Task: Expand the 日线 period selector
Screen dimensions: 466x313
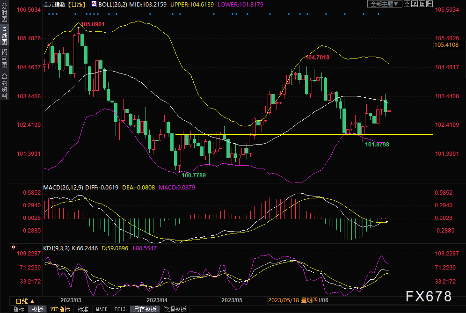Action: [22, 301]
